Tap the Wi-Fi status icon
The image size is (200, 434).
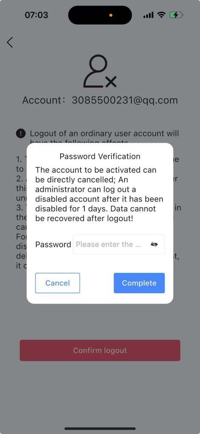[161, 15]
